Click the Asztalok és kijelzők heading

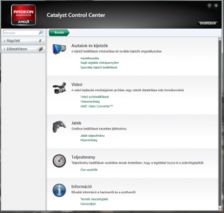point(90,46)
